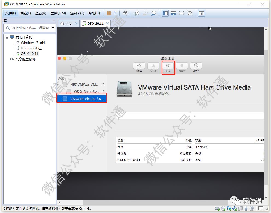Click 急救 first aid button

[x=139, y=67]
